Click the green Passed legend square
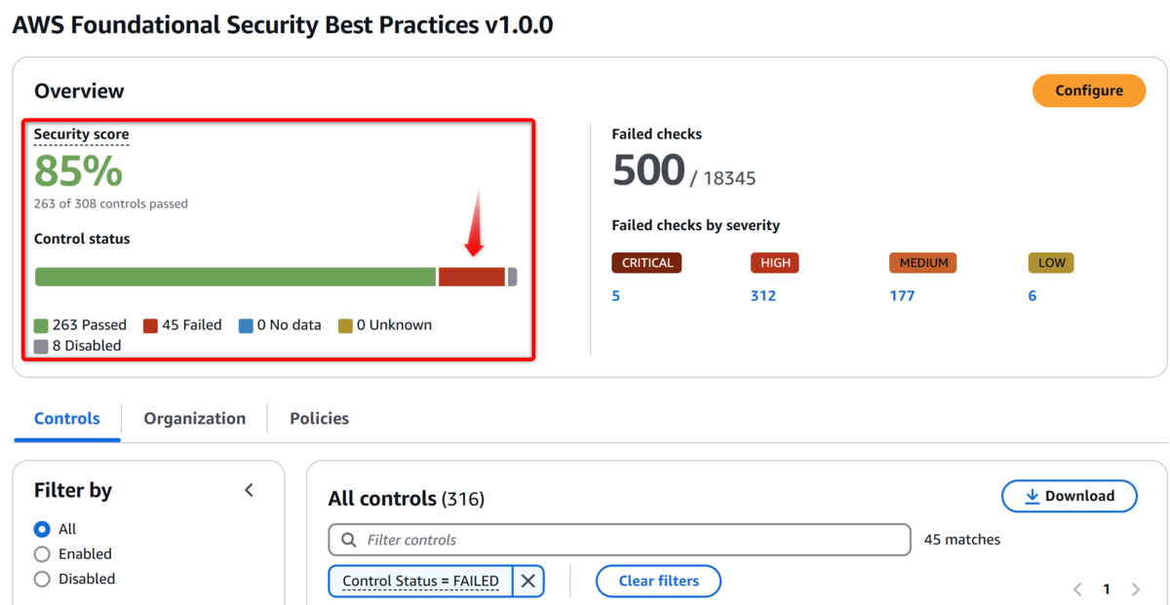The width and height of the screenshot is (1170, 605). click(x=41, y=325)
